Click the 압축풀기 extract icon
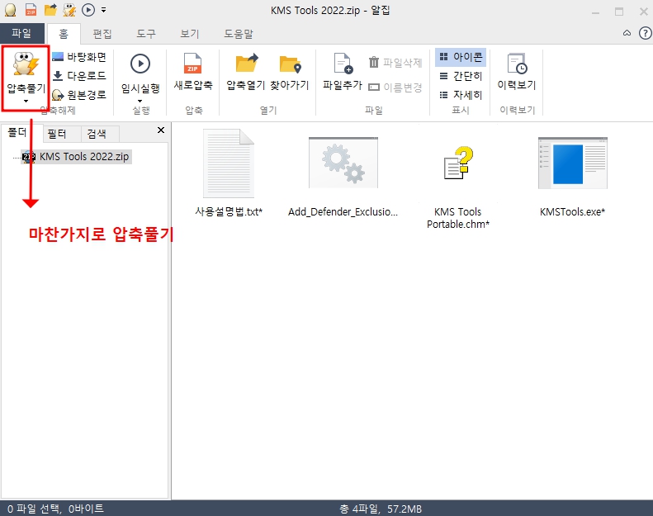This screenshot has height=516, width=653. point(26,64)
